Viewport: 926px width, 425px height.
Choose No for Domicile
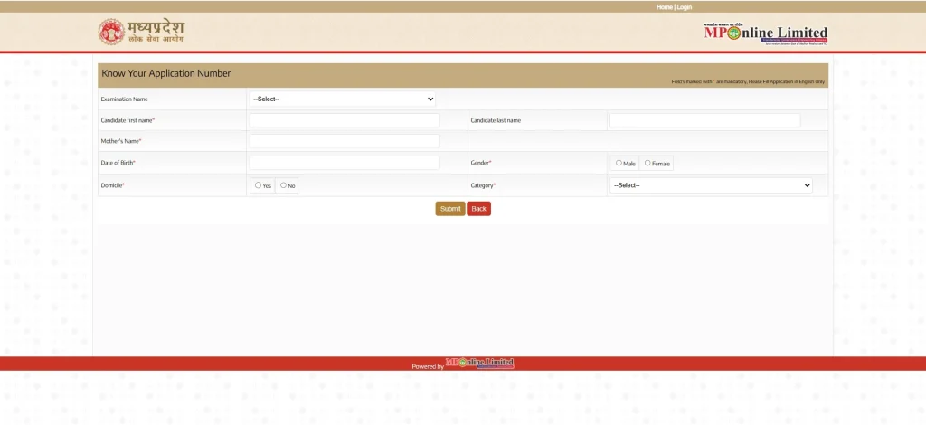point(284,185)
